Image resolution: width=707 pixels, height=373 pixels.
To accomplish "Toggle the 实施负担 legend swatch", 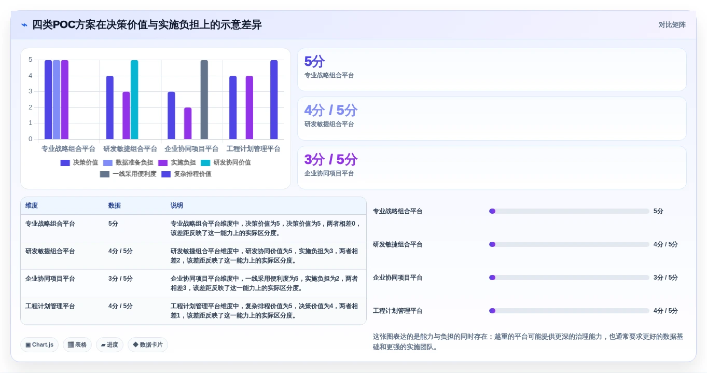I will (x=163, y=162).
